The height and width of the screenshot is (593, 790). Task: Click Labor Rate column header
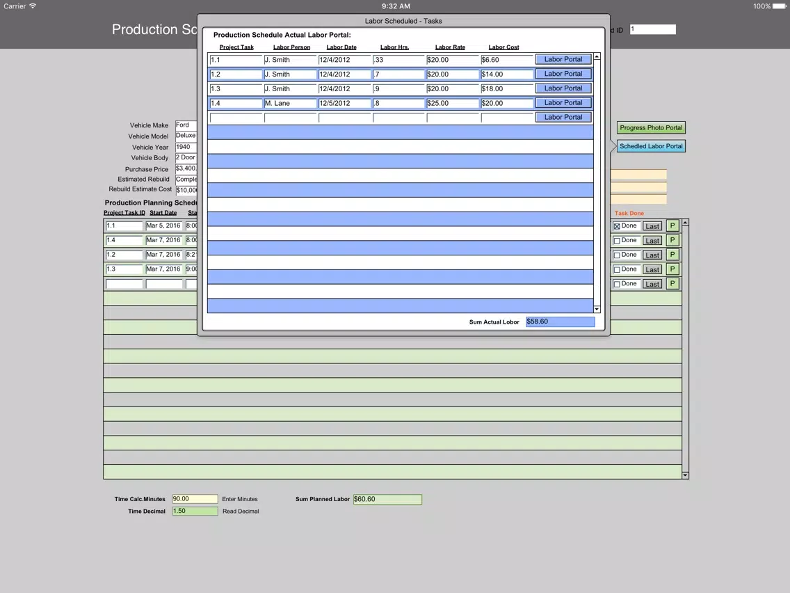coord(450,47)
